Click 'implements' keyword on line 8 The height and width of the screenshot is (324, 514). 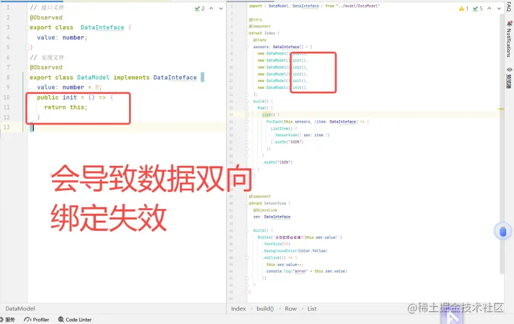coord(132,78)
